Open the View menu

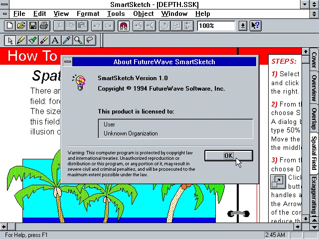(x=61, y=13)
